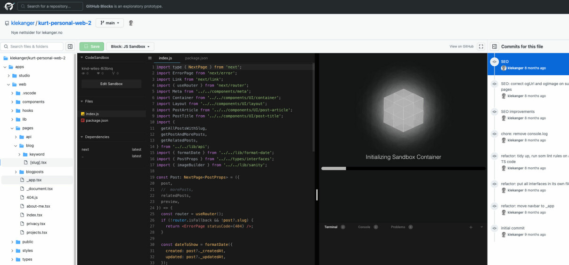Click the root repo folder icon in tree

coord(6,58)
